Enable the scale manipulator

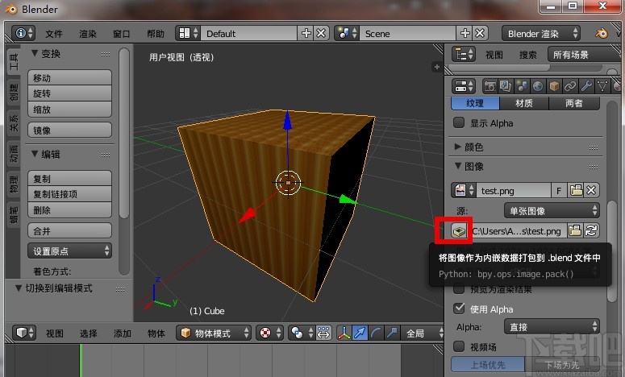tap(392, 333)
